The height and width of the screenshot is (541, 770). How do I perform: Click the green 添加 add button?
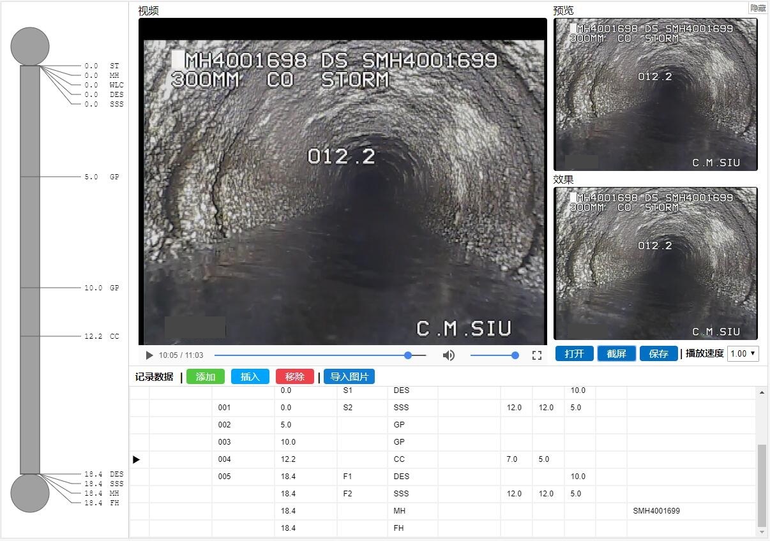[205, 376]
